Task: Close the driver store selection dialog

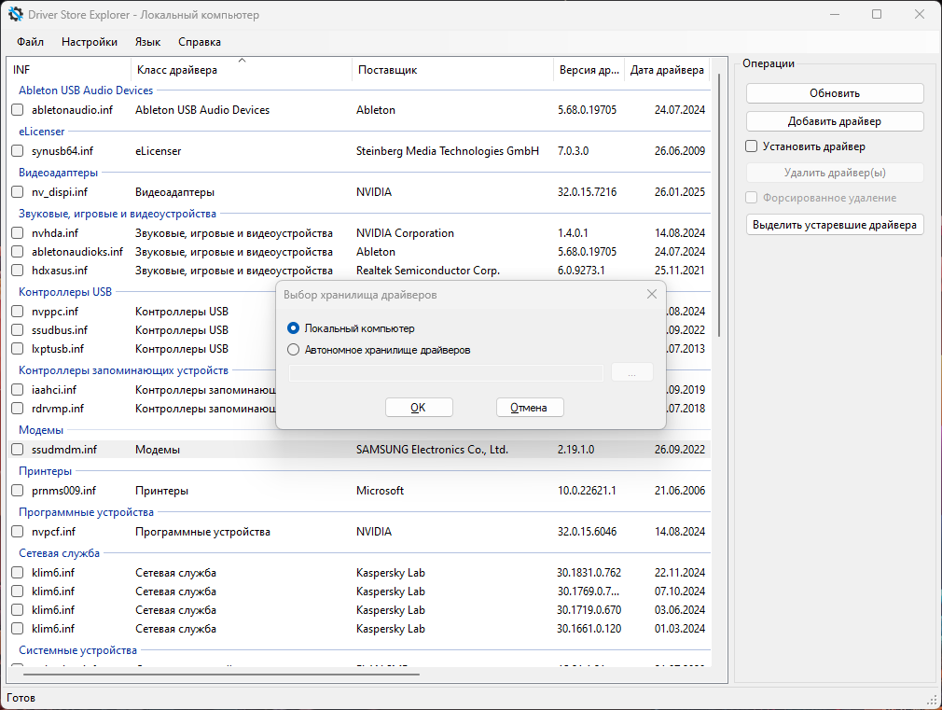Action: (652, 294)
